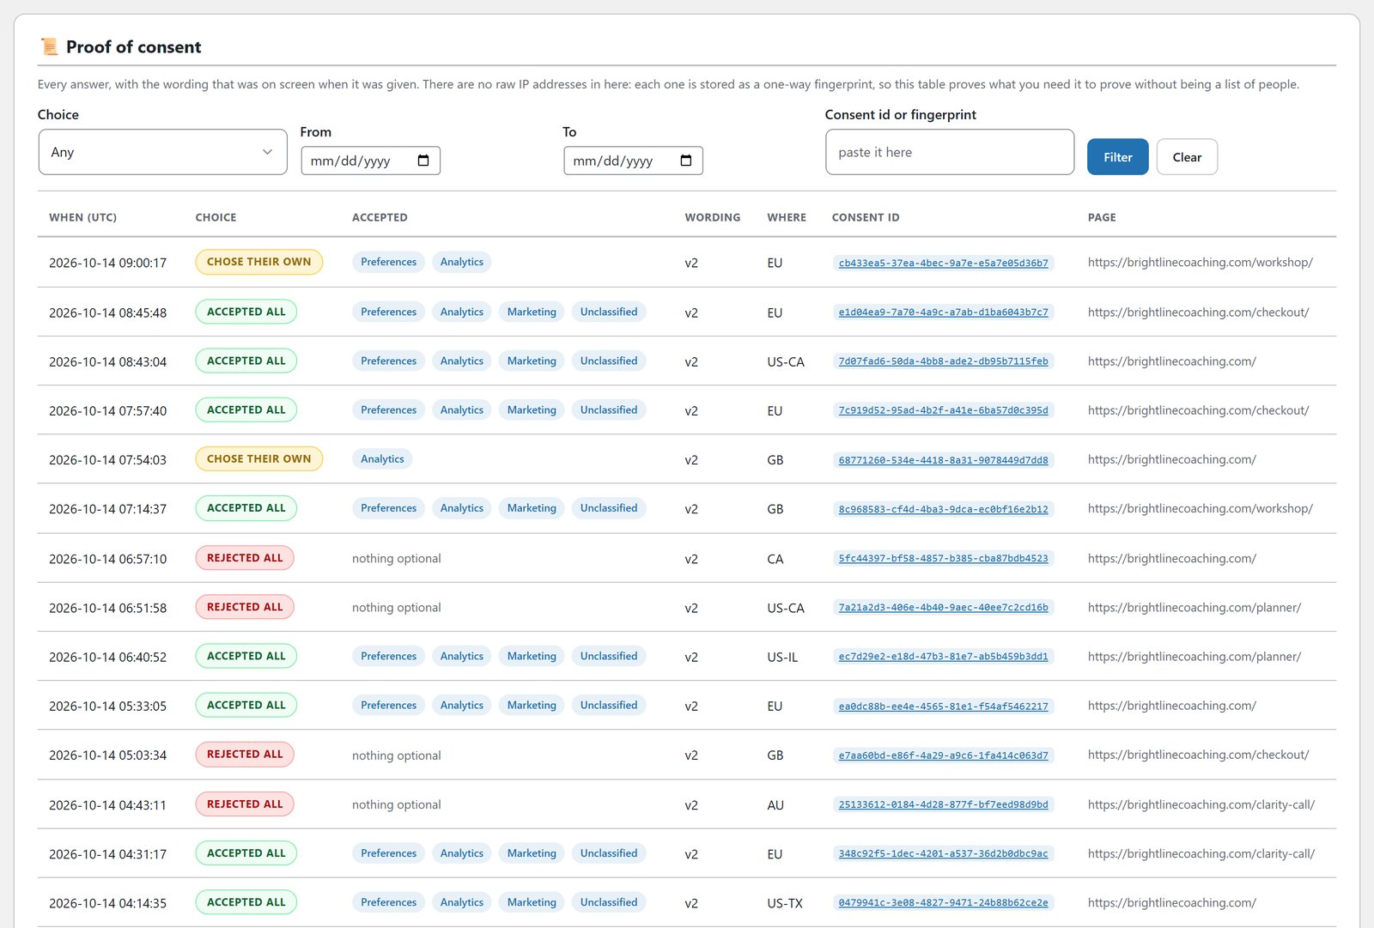1374x928 pixels.
Task: Click the ACCEPTED ALL badge at 08:45:48
Action: (x=246, y=312)
